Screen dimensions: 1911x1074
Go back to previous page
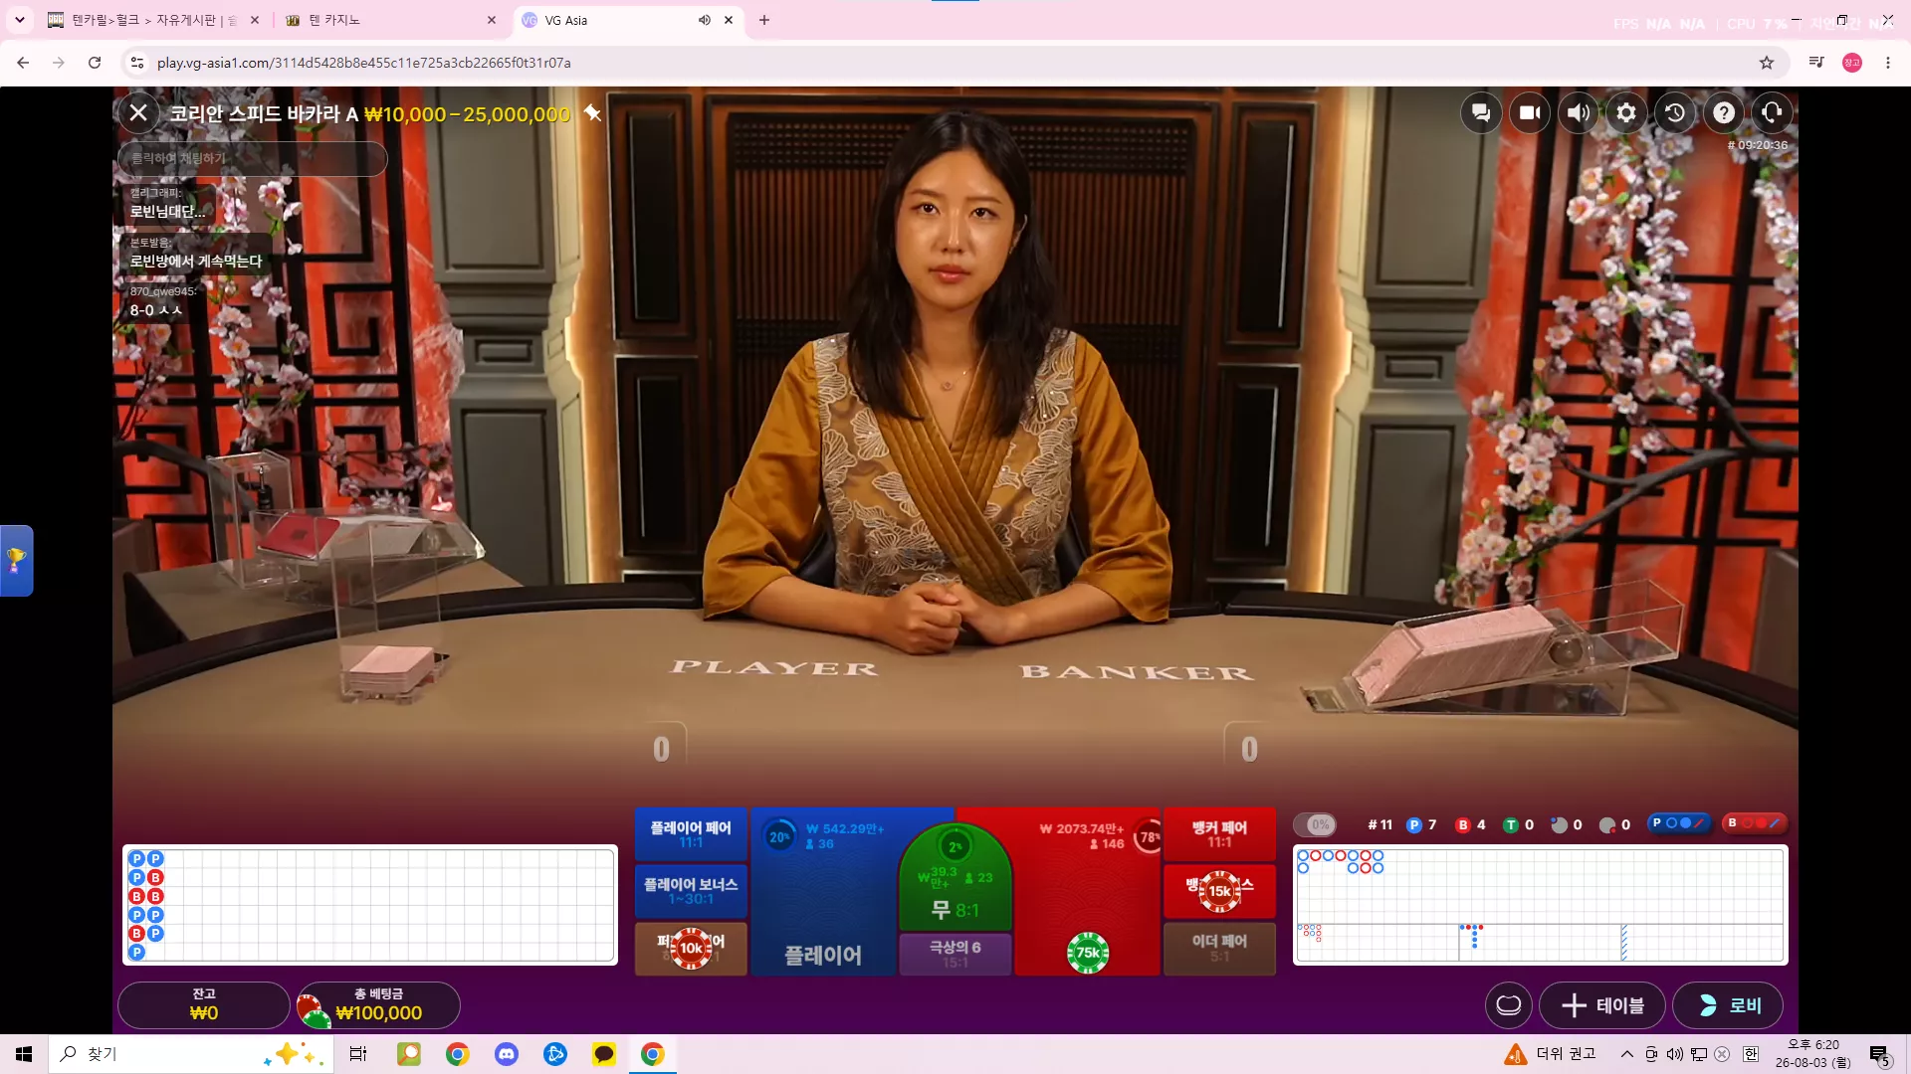(23, 63)
